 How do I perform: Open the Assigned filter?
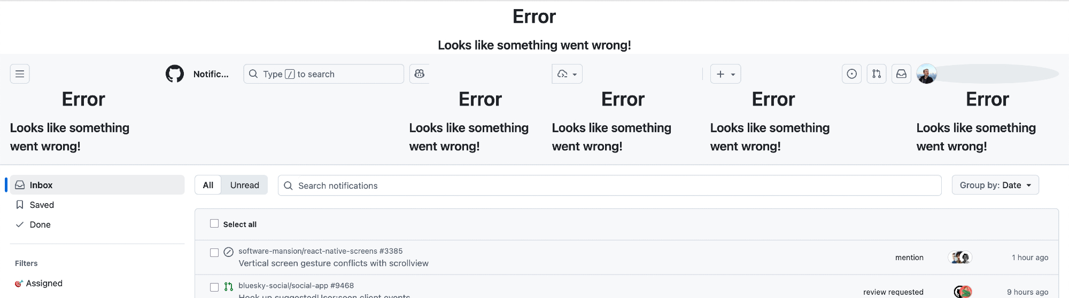[x=44, y=283]
